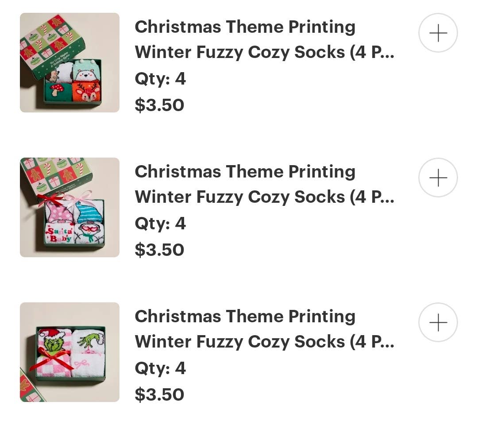Click the $3.50 price of gnome socks

tap(159, 250)
